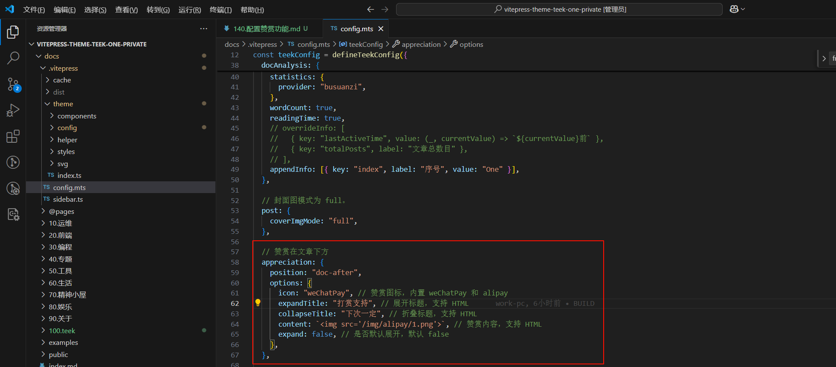The image size is (836, 367).
Task: Go forward using the right arrow
Action: pos(385,9)
